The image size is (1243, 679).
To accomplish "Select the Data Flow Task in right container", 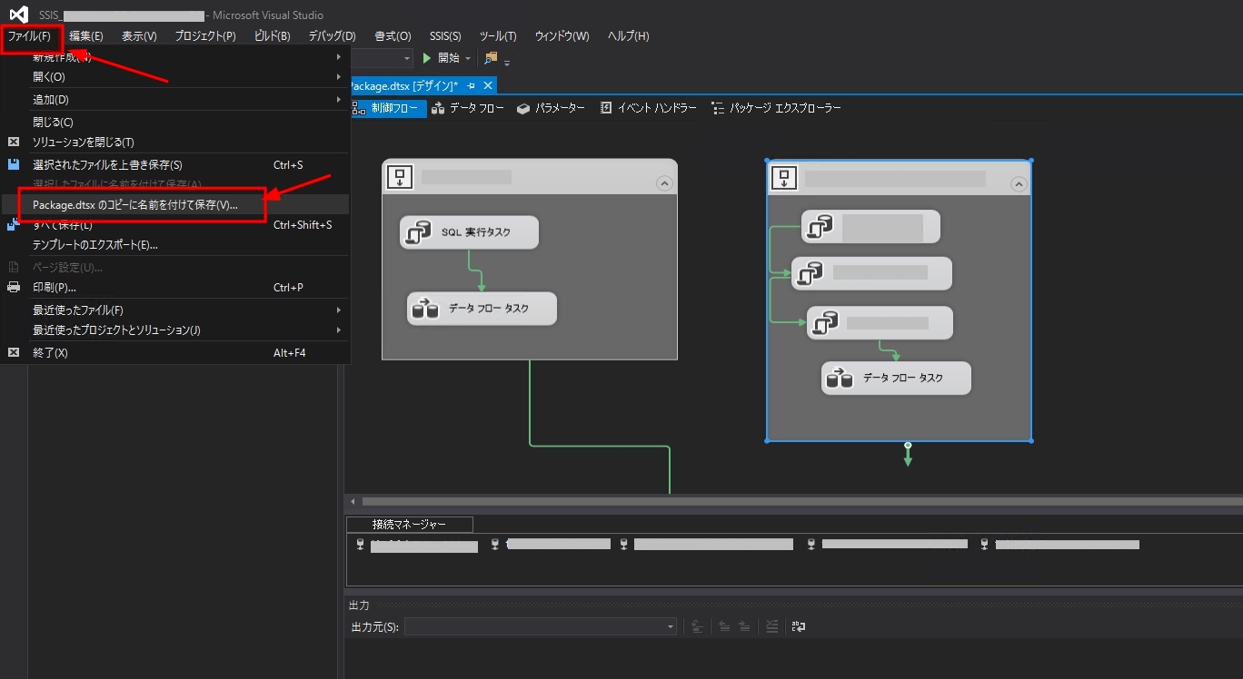I will [x=896, y=379].
